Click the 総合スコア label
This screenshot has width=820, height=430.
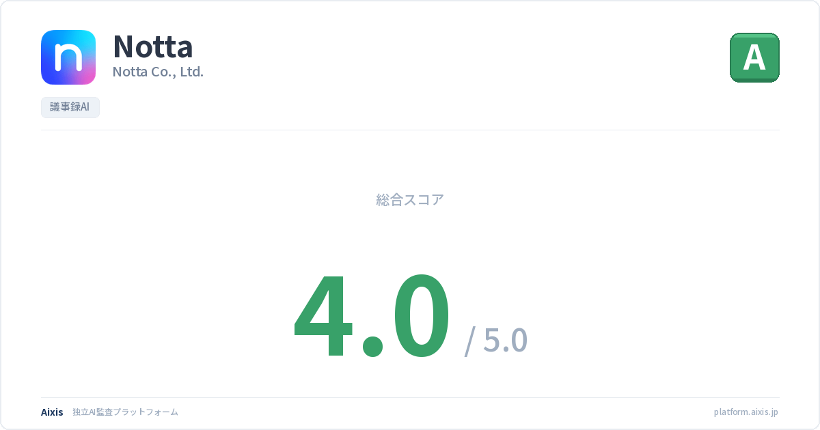click(410, 200)
